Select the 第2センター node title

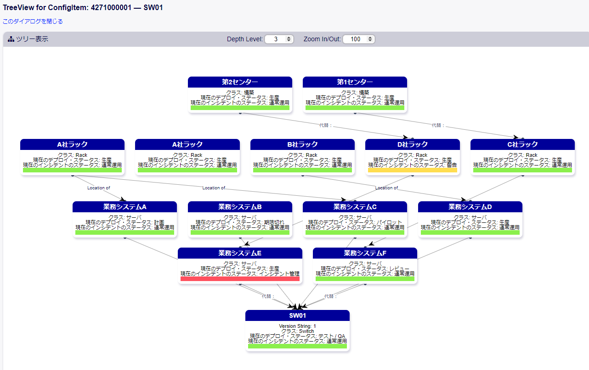[240, 82]
